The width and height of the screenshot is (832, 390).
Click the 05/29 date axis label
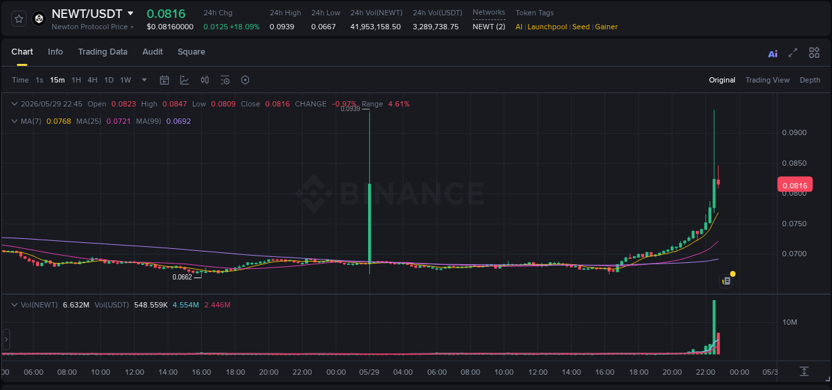coord(369,372)
